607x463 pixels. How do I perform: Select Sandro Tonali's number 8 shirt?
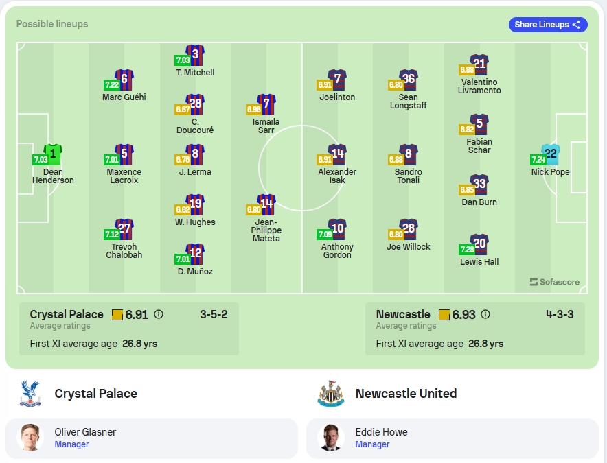click(x=409, y=154)
